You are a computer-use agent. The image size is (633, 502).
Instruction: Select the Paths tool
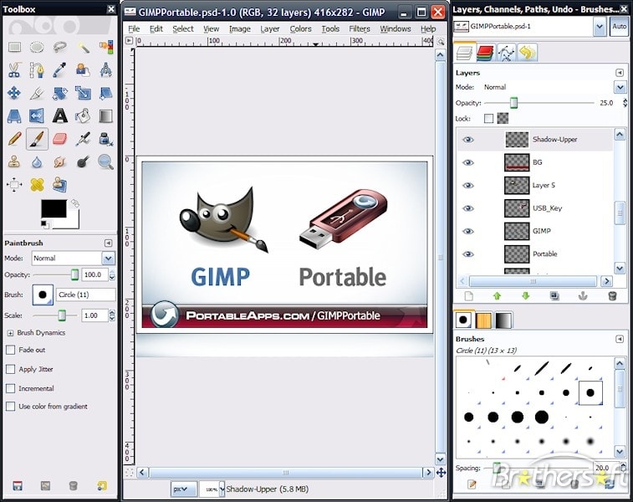click(37, 70)
